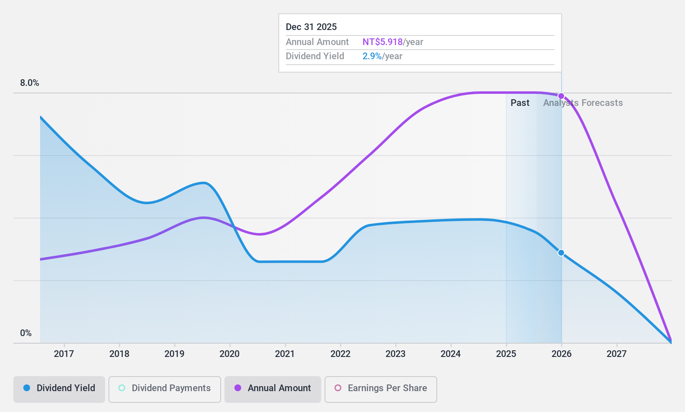Click the Dec 31 2025 tooltip date

[311, 27]
